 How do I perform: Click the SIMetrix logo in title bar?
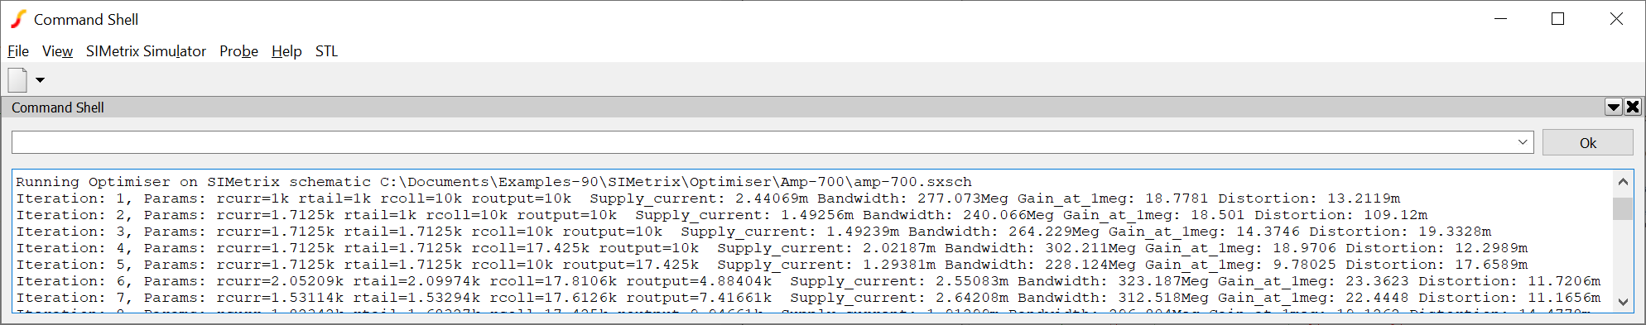tap(18, 19)
